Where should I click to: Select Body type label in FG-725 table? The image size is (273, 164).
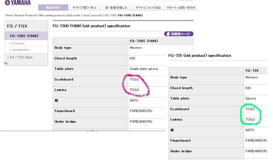point(179,77)
